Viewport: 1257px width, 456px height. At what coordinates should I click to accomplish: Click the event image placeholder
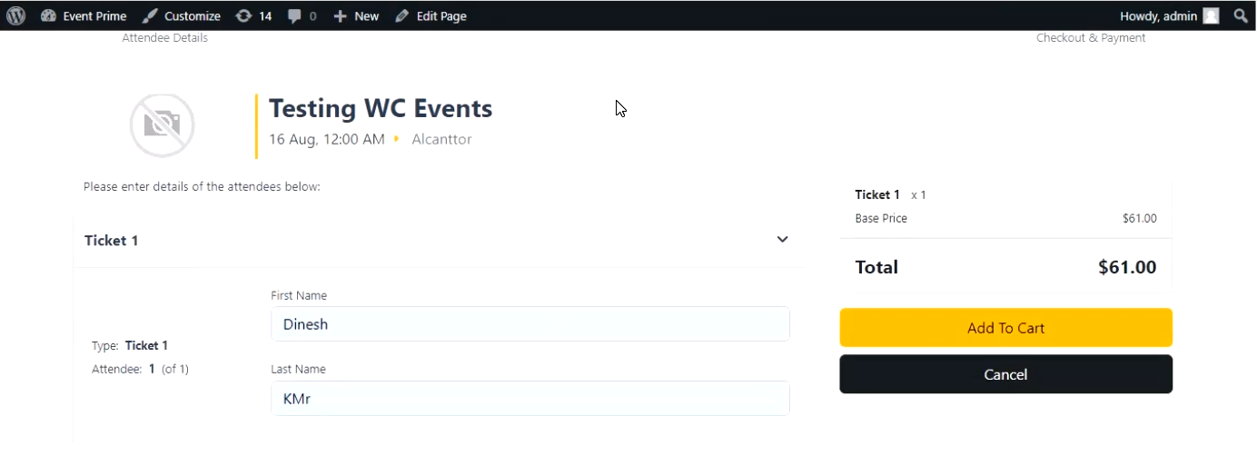click(162, 125)
